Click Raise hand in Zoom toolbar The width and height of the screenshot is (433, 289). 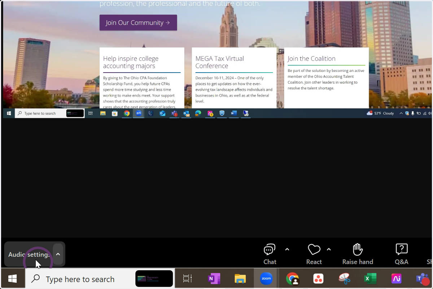(358, 254)
